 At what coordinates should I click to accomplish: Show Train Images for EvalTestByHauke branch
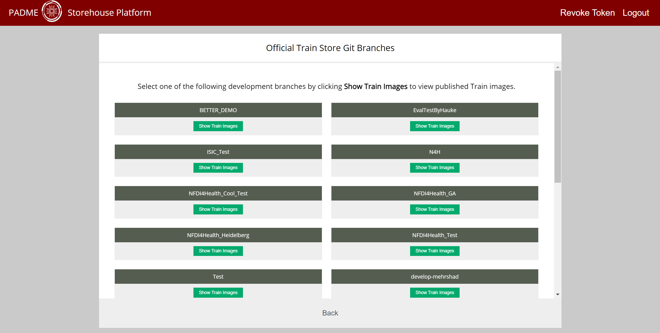[x=435, y=126]
